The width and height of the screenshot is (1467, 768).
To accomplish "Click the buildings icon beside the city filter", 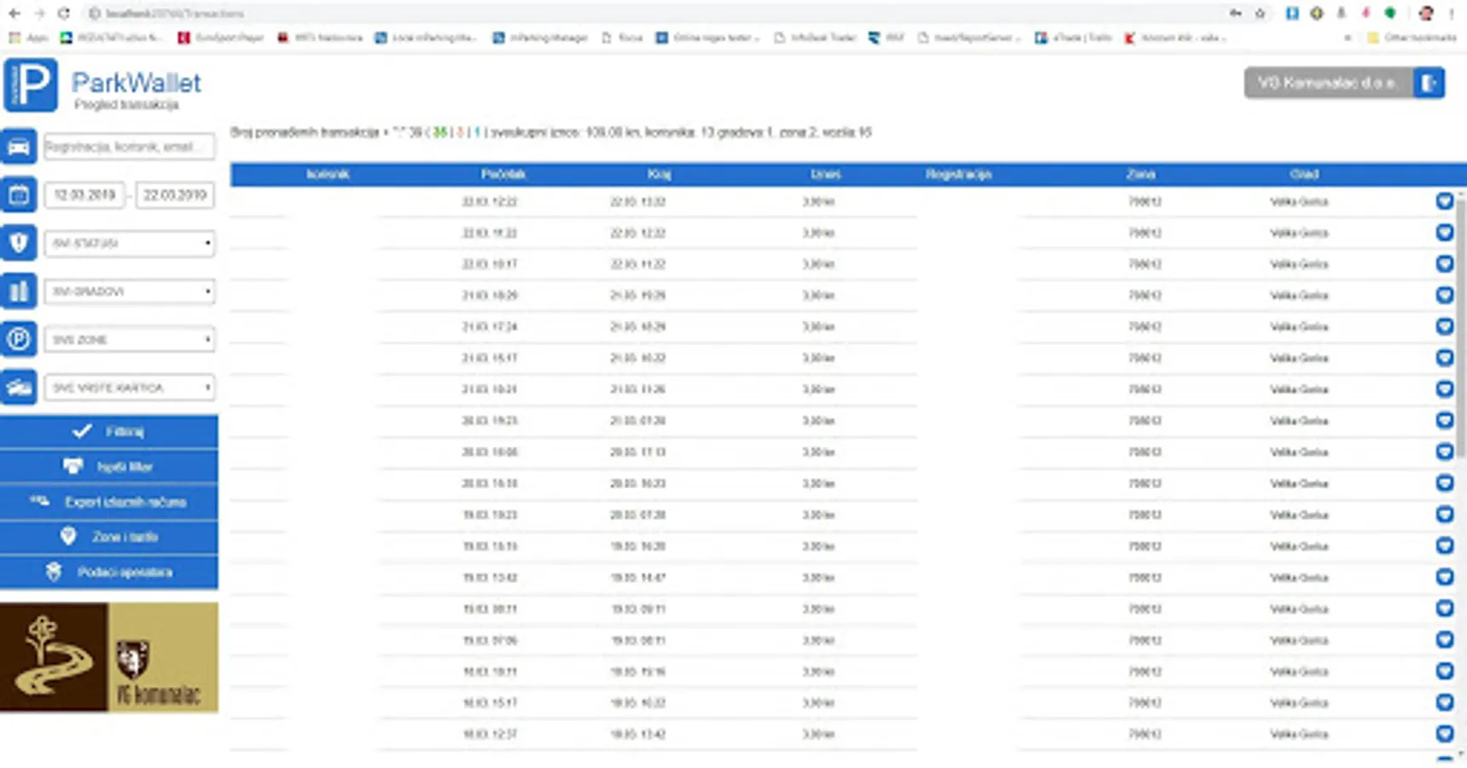I will click(19, 291).
